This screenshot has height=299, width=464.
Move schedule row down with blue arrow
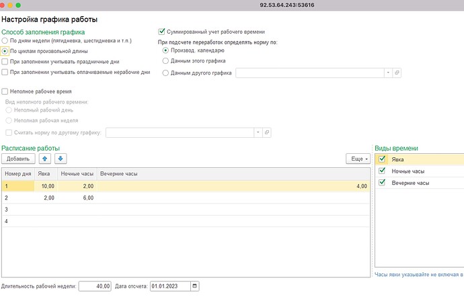pos(61,159)
